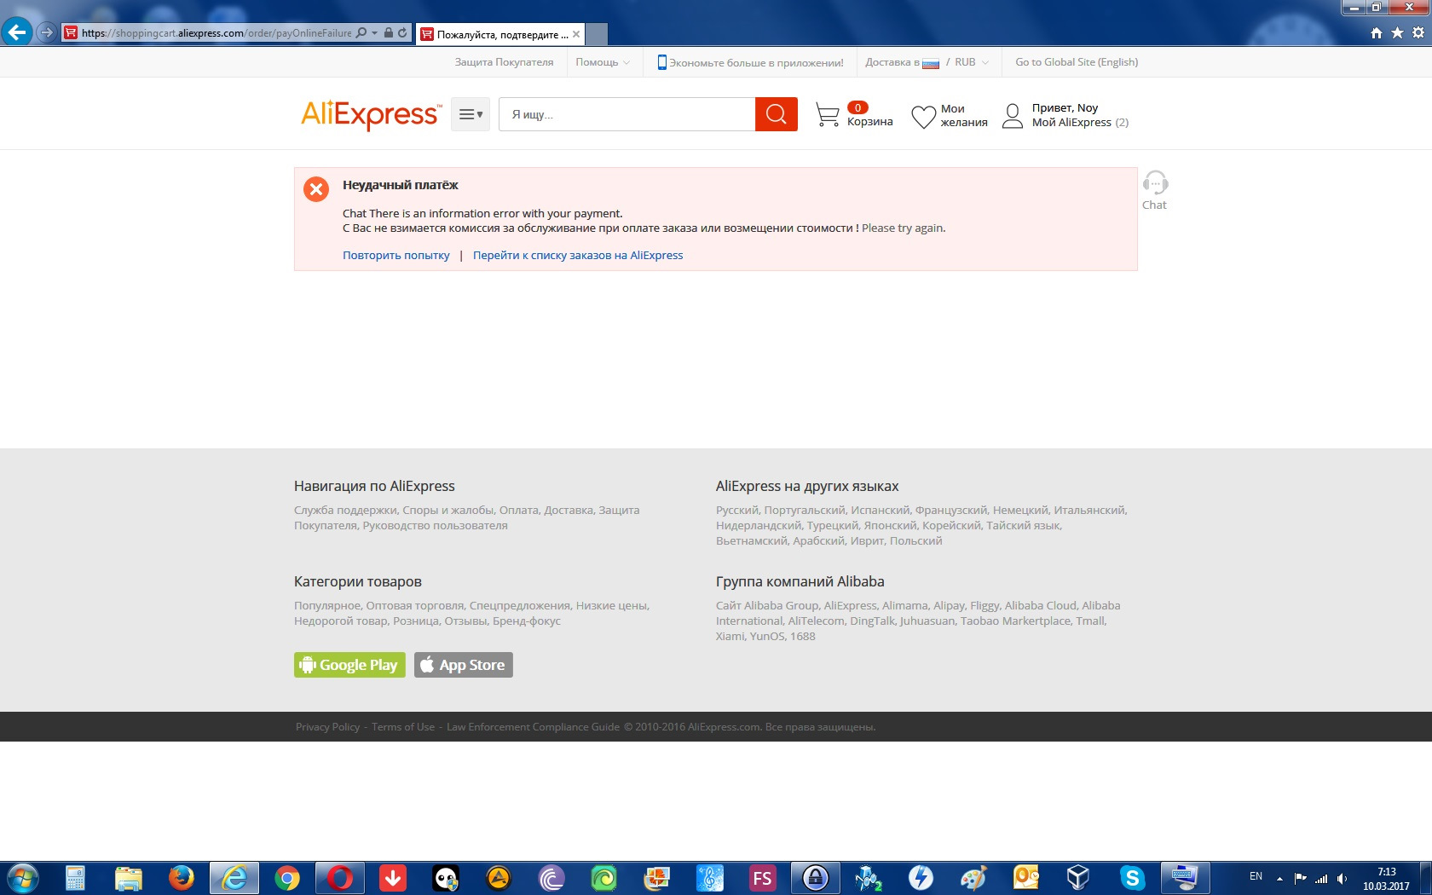Open Paint palette taskbar icon
This screenshot has width=1432, height=895.
[x=973, y=878]
